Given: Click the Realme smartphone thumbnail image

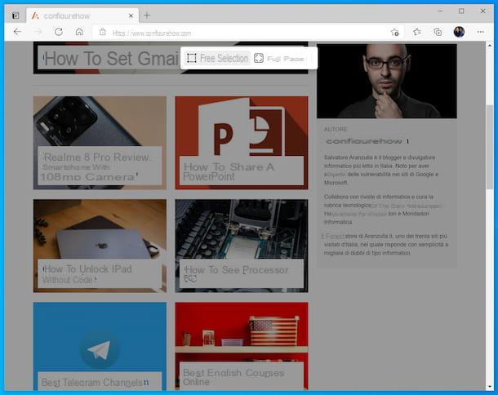Looking at the screenshot, I should (100, 122).
